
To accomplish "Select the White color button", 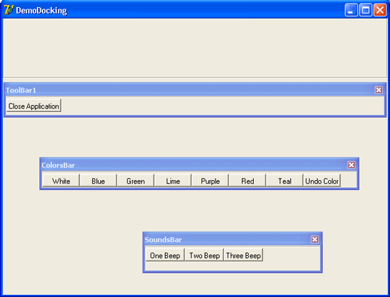I will point(61,181).
